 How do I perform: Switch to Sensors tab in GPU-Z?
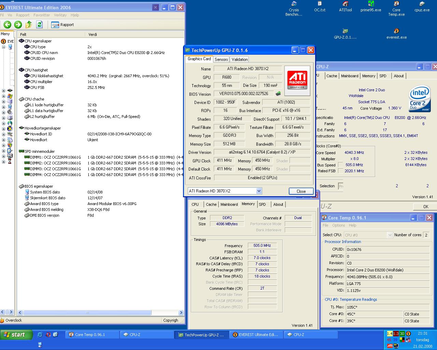click(221, 59)
